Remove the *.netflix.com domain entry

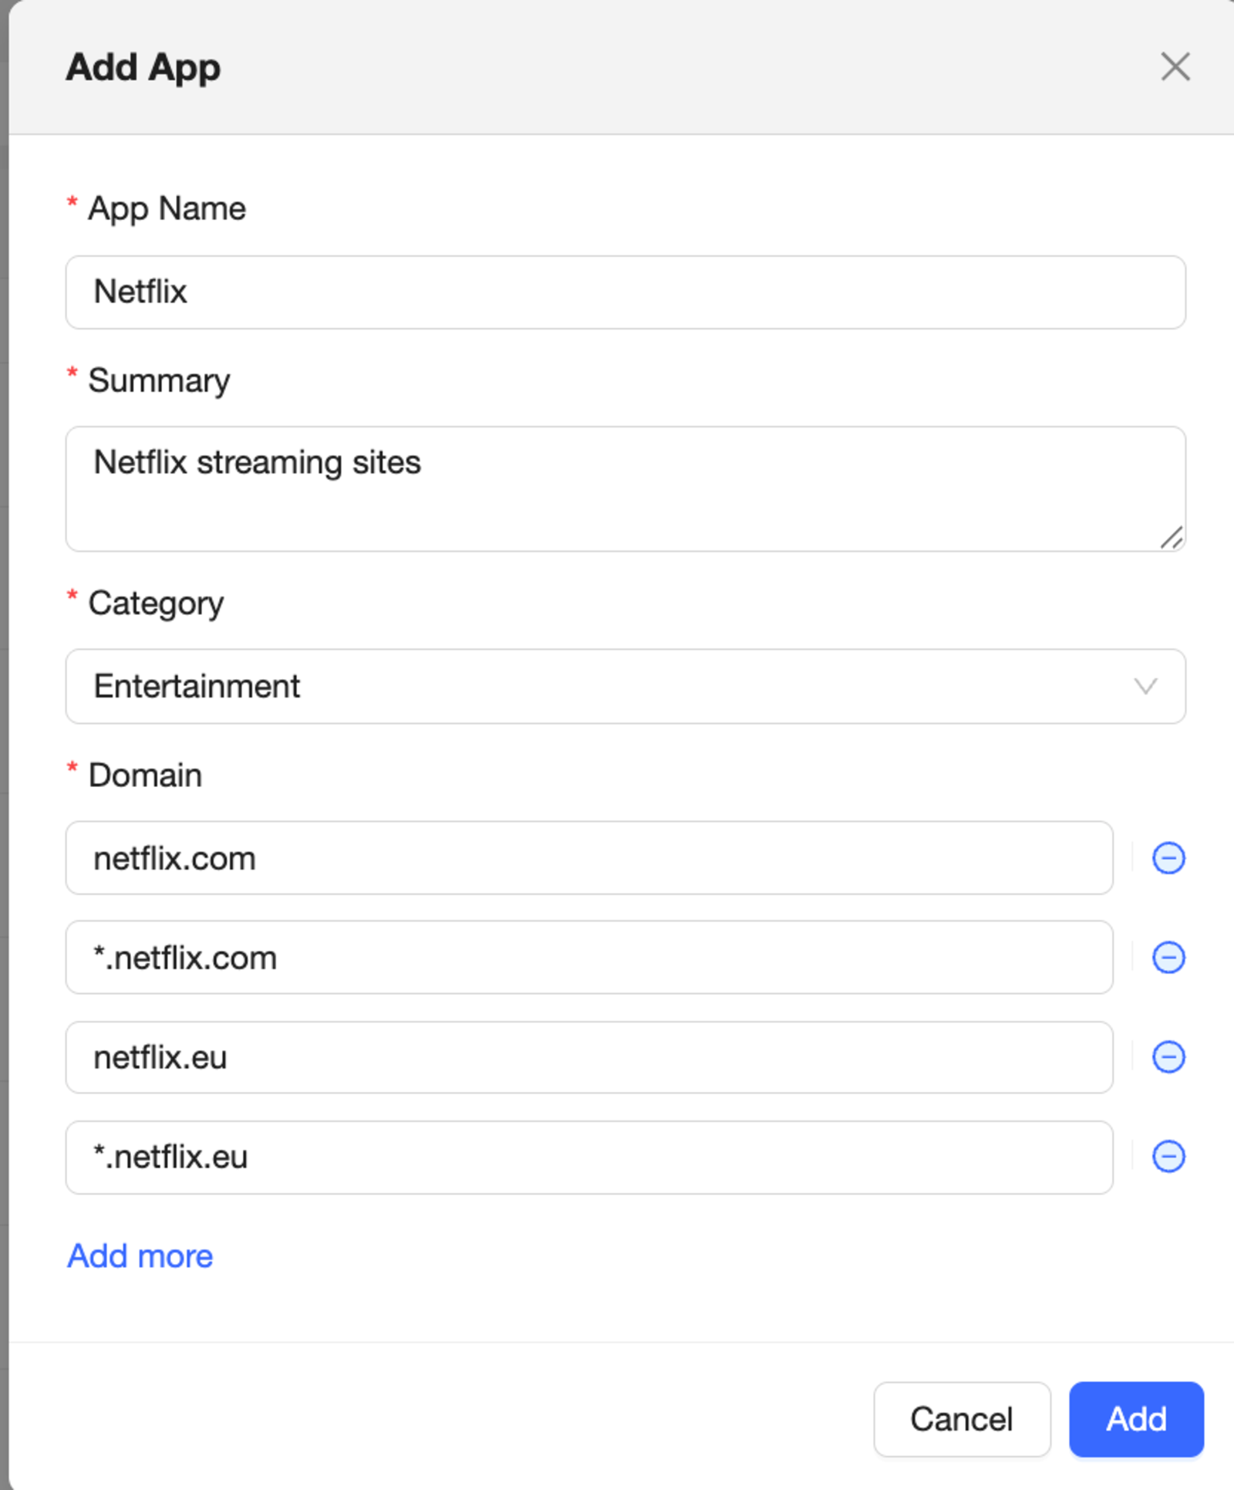pyautogui.click(x=1168, y=958)
